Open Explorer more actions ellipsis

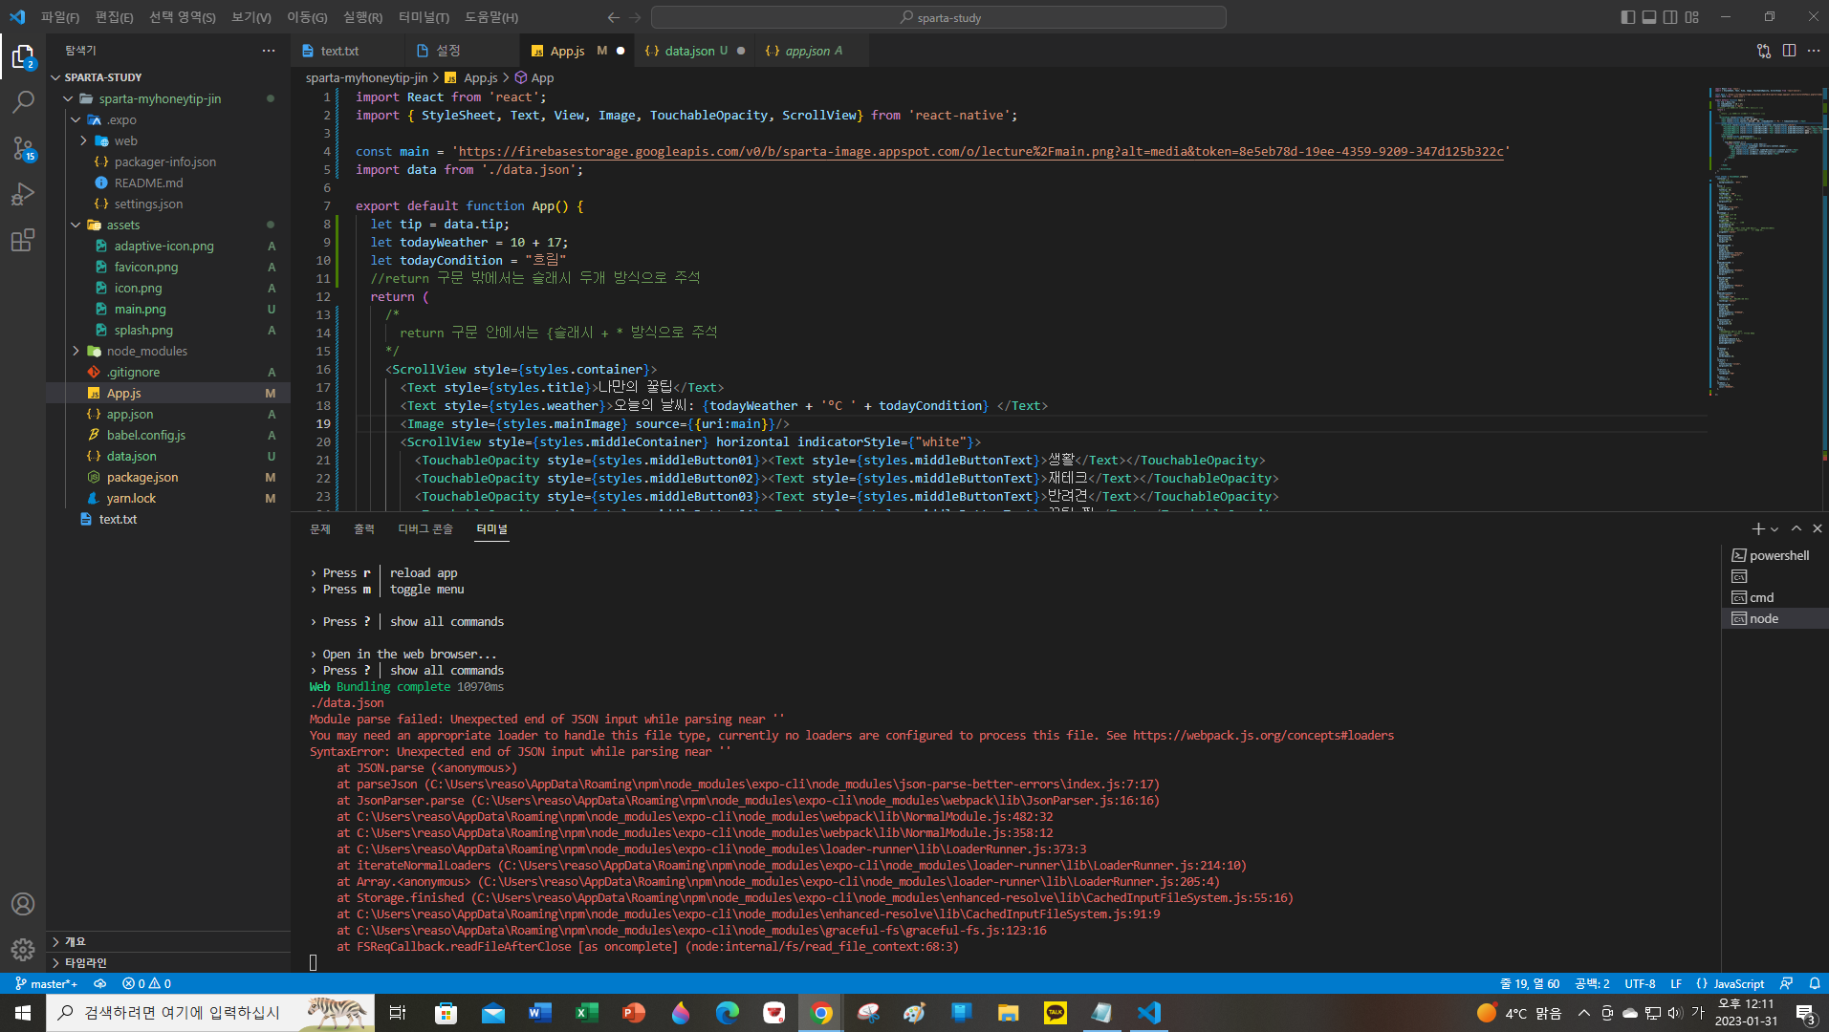click(269, 51)
